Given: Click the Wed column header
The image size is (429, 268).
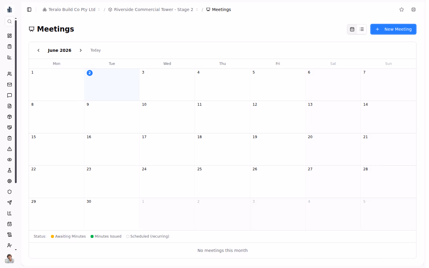Looking at the screenshot, I should [x=167, y=64].
